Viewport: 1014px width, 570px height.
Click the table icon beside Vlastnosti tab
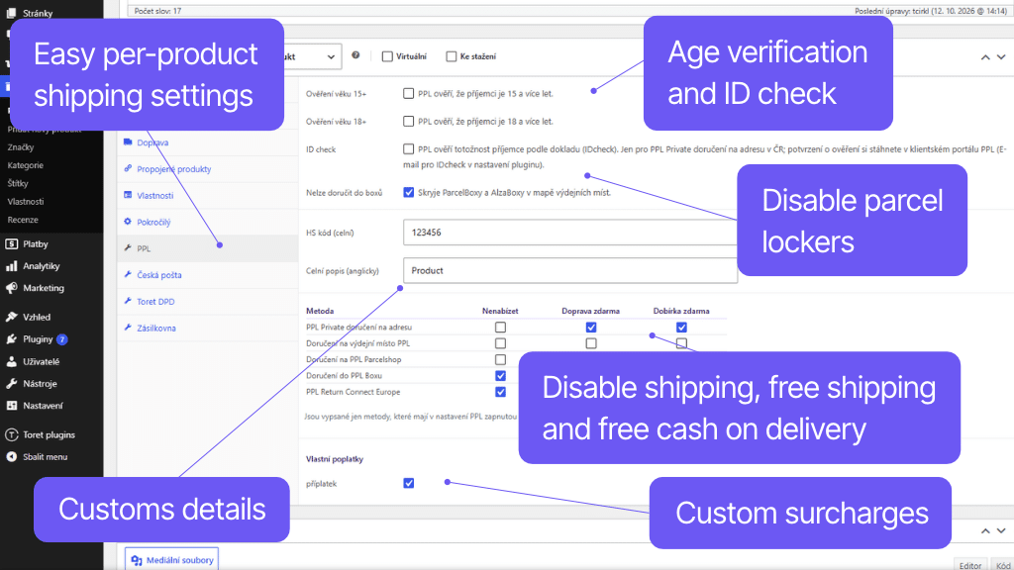pos(128,195)
